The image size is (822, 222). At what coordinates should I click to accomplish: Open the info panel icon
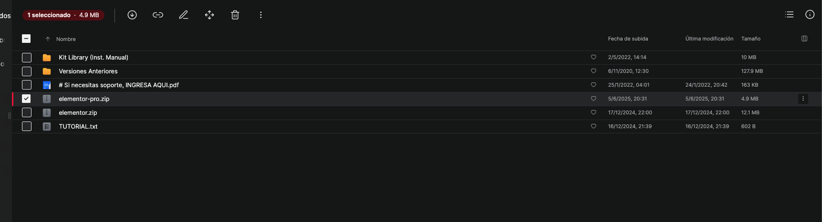[810, 14]
